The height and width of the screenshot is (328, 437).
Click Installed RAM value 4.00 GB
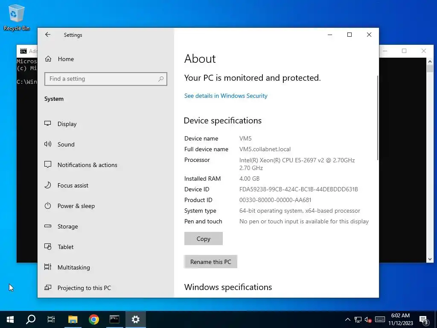pos(249,179)
